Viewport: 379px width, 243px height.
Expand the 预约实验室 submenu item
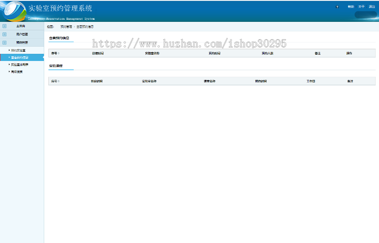(x=19, y=50)
